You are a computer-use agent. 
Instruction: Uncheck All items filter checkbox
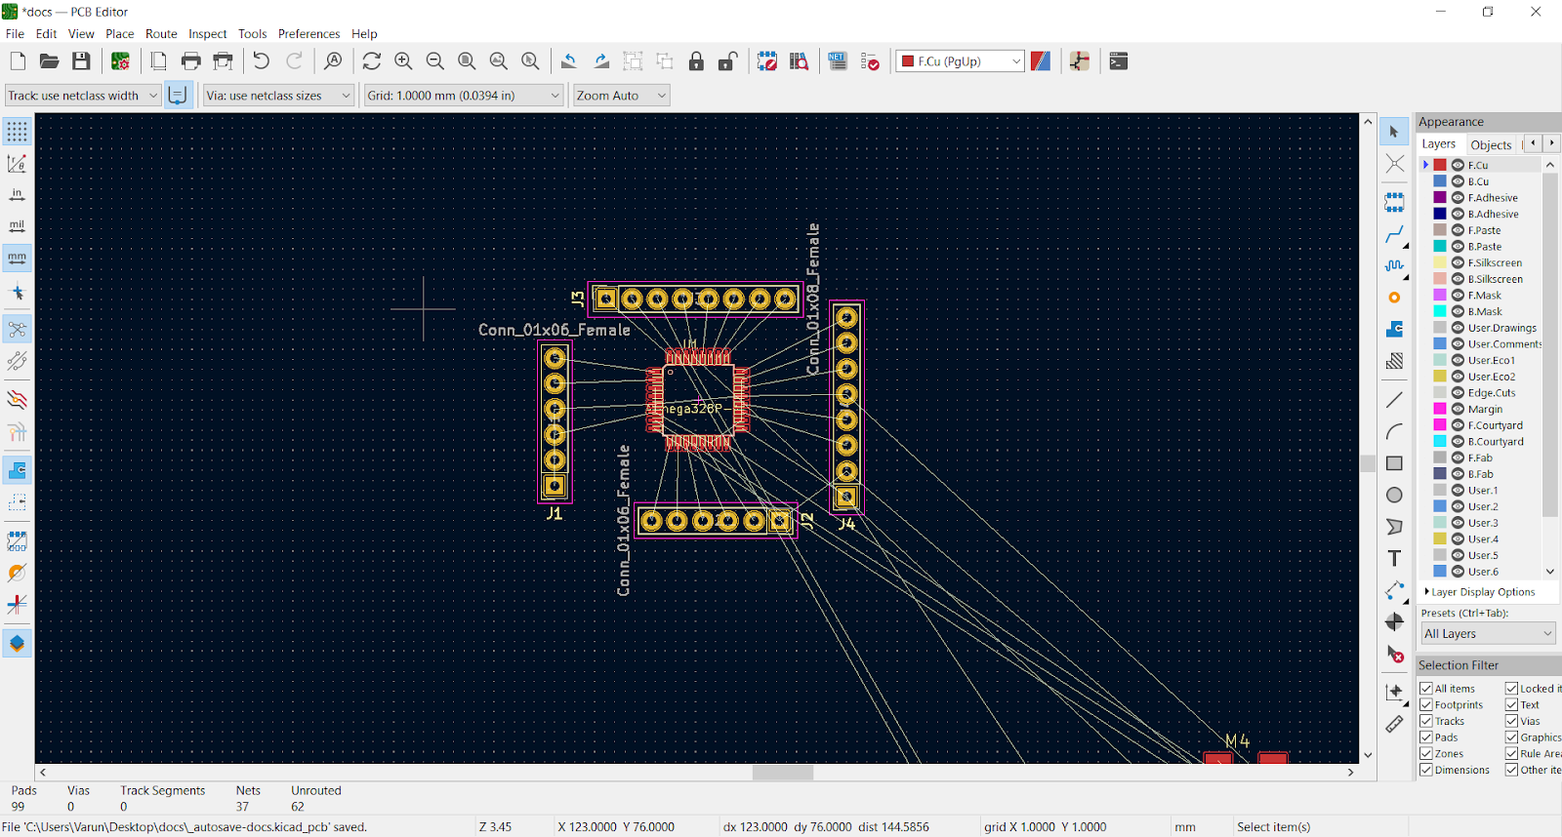point(1426,689)
